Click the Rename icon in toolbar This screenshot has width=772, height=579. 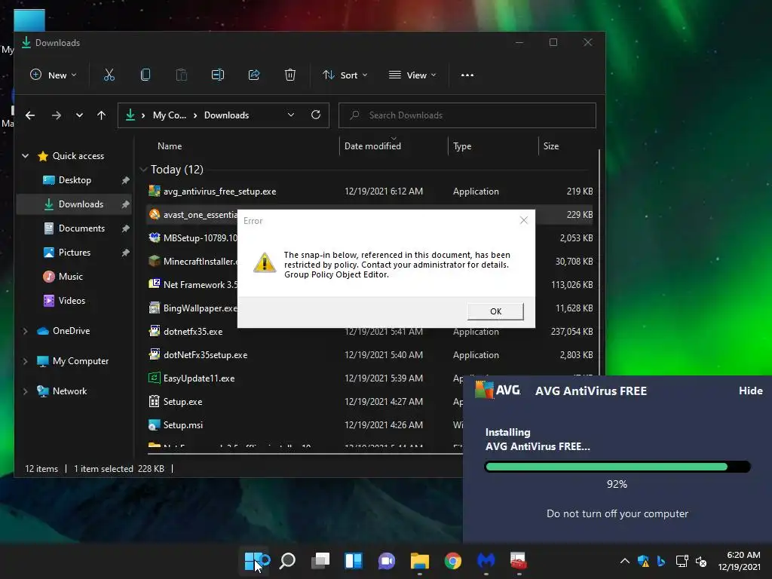[x=218, y=75]
